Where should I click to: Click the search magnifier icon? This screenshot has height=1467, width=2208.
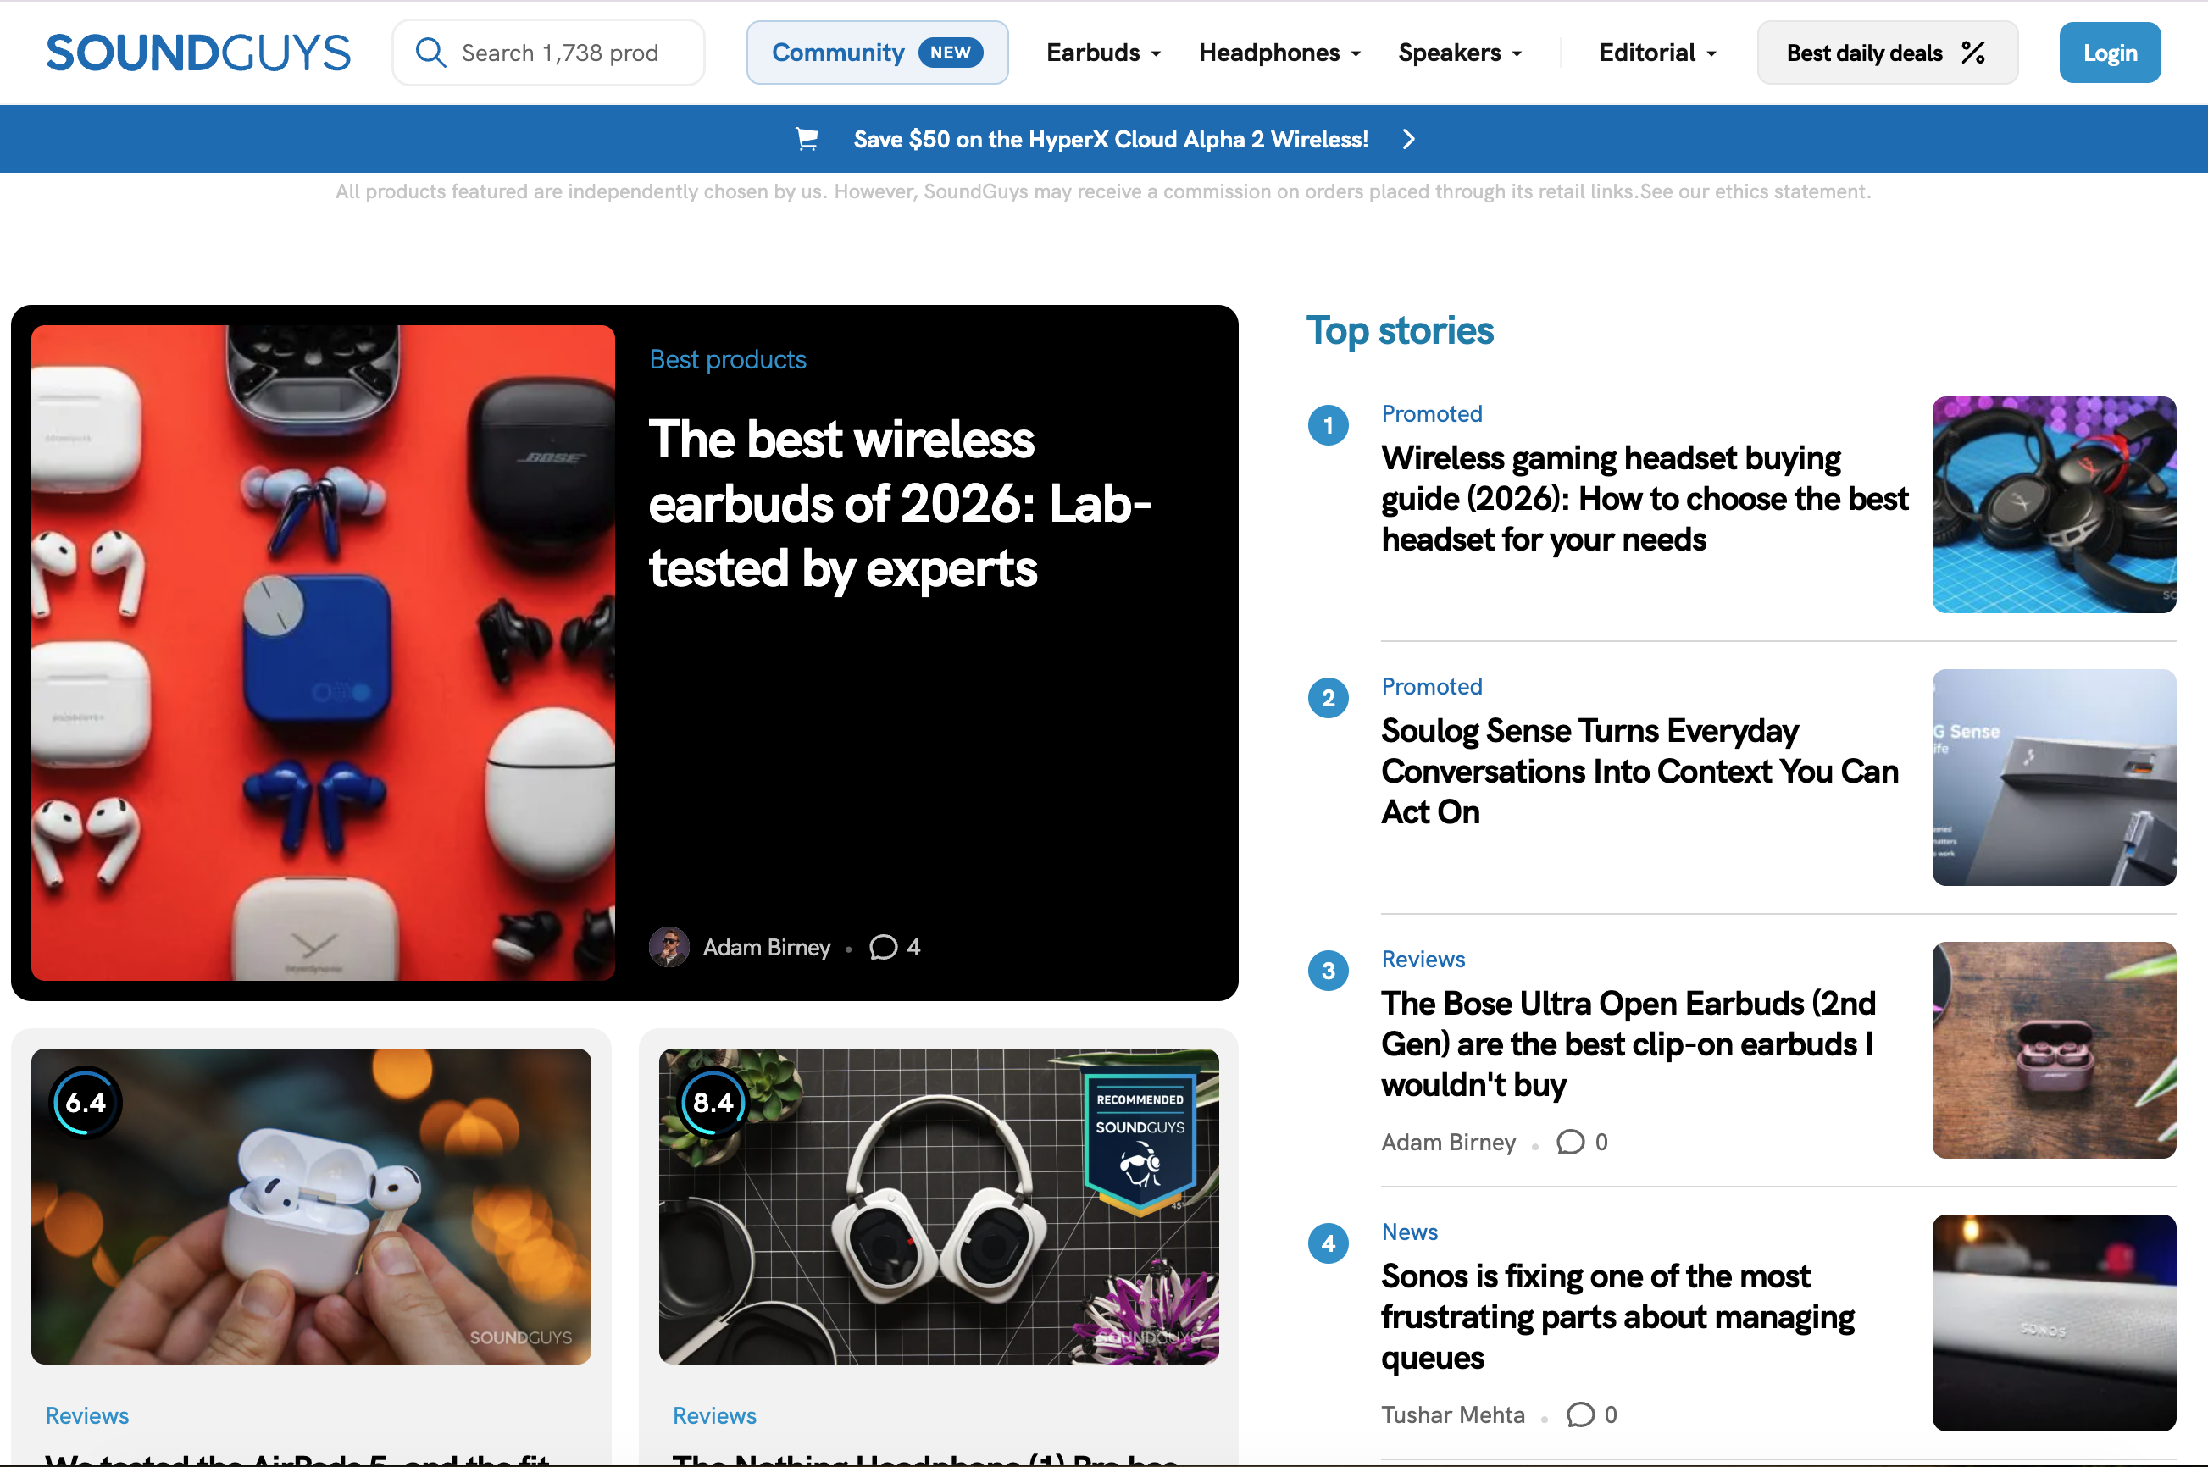click(x=430, y=53)
